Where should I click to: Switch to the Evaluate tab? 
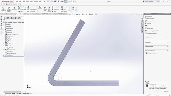pyautogui.click(x=33, y=14)
